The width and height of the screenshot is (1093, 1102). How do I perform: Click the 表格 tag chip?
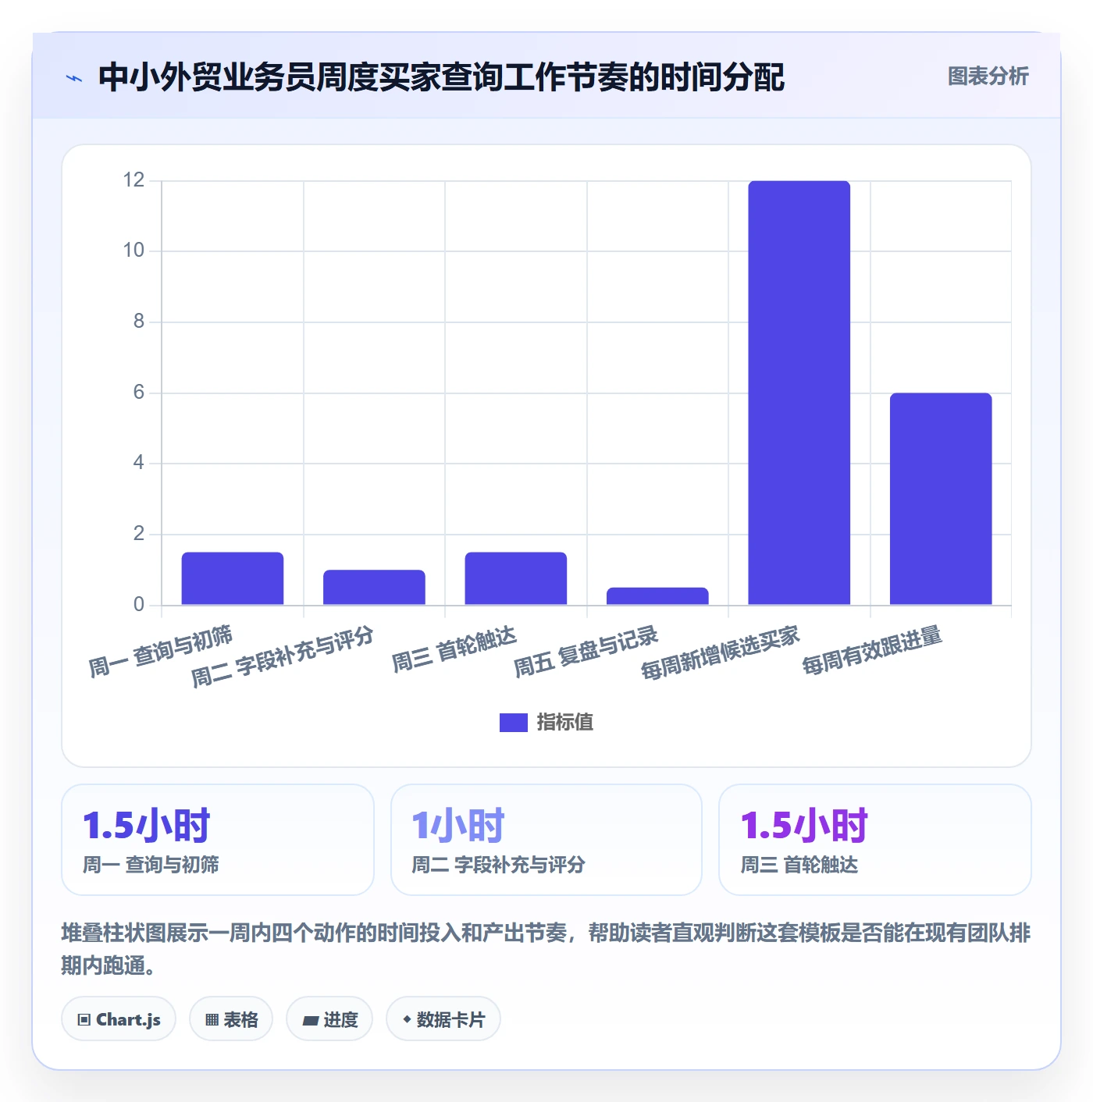pyautogui.click(x=231, y=1019)
